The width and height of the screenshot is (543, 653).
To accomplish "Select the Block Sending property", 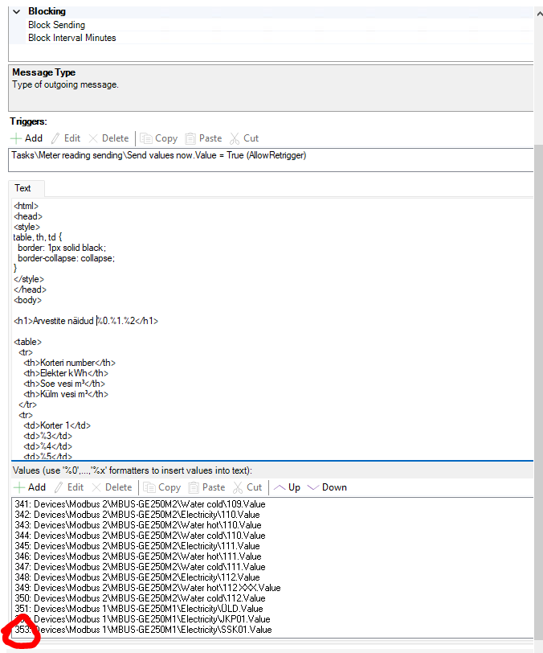I will 56,25.
